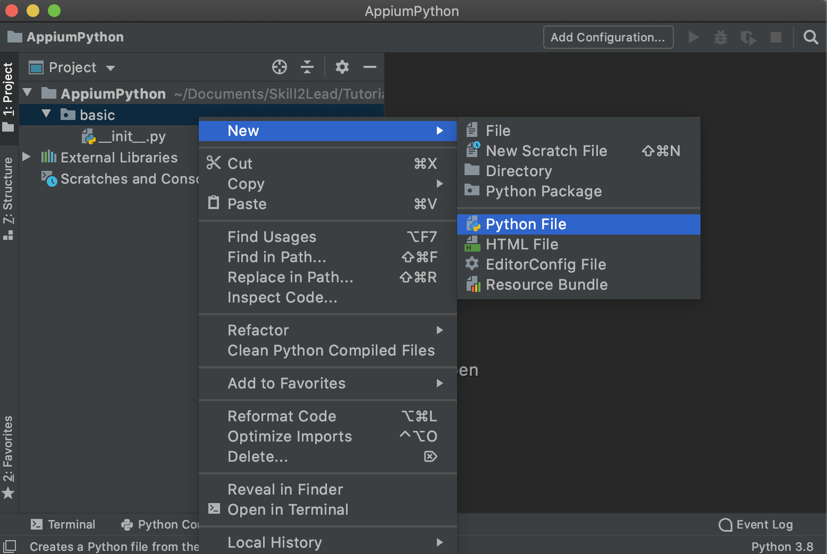Click the Debug bug icon in toolbar

[720, 37]
